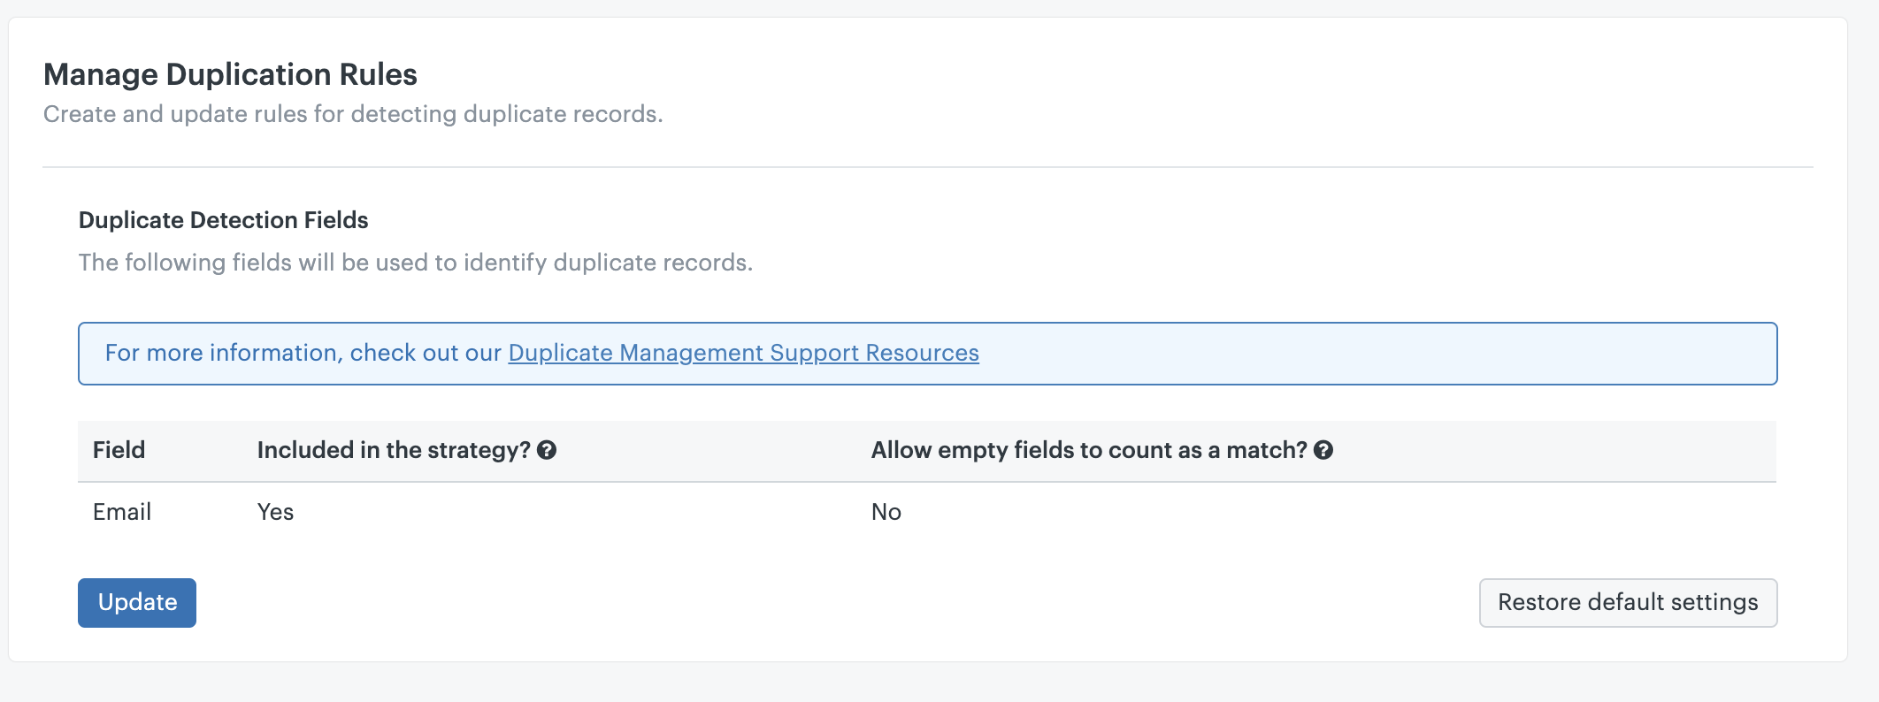Click the Yes value in the Email row
The width and height of the screenshot is (1879, 702).
[275, 512]
